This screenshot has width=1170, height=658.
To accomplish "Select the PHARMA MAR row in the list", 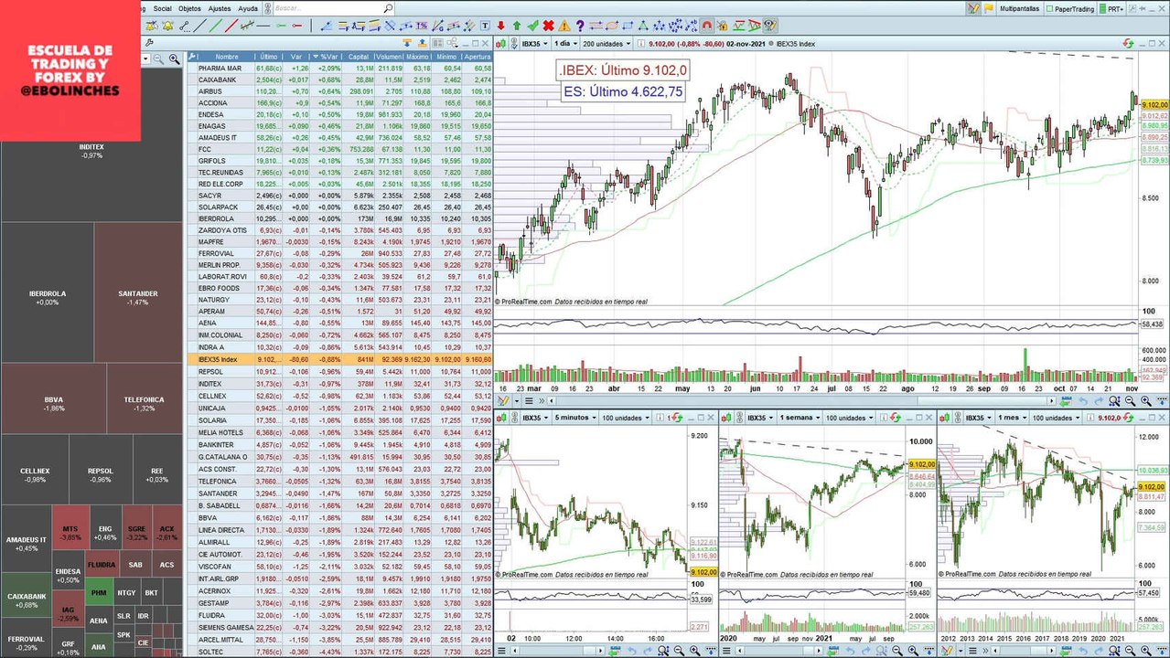I will pos(339,68).
